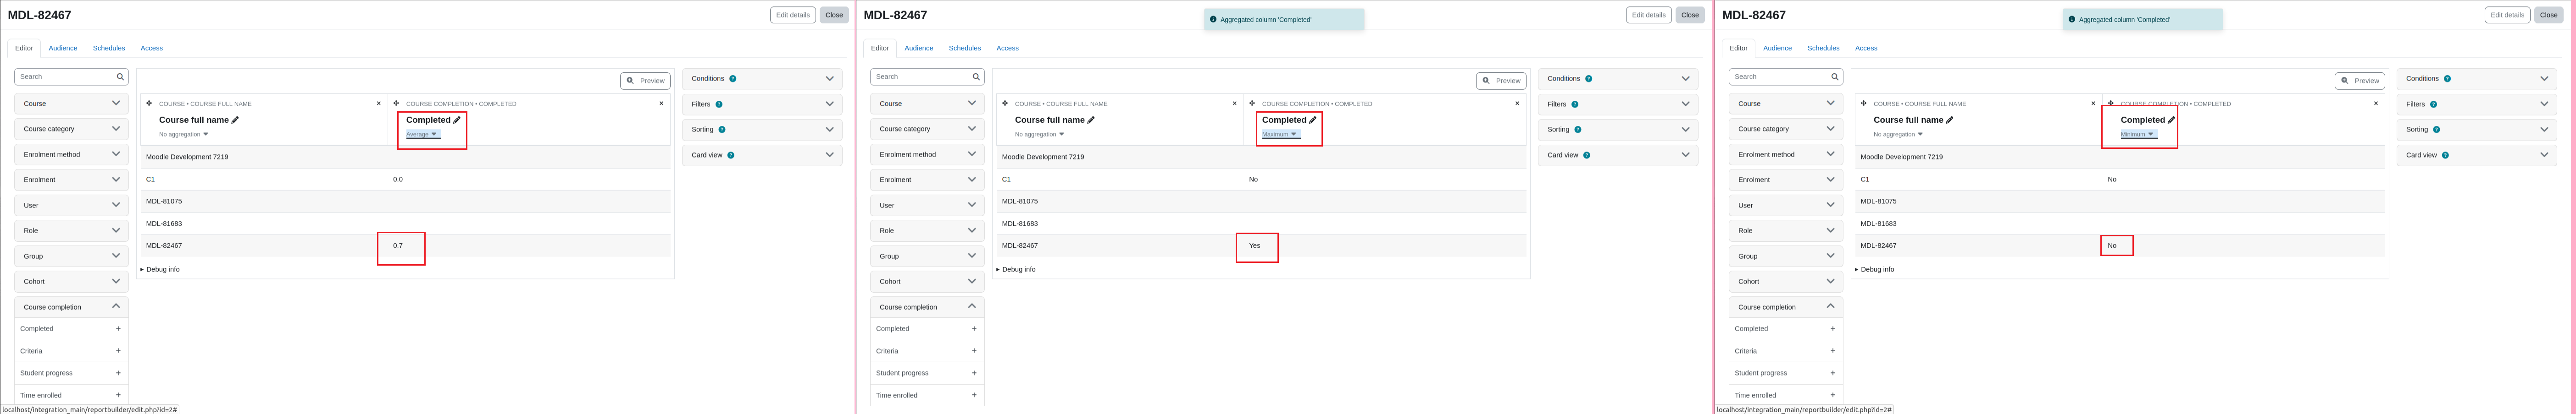Open No aggregation dropdown in the Average-aggregation screenshot
2576x414 pixels.
[x=184, y=135]
